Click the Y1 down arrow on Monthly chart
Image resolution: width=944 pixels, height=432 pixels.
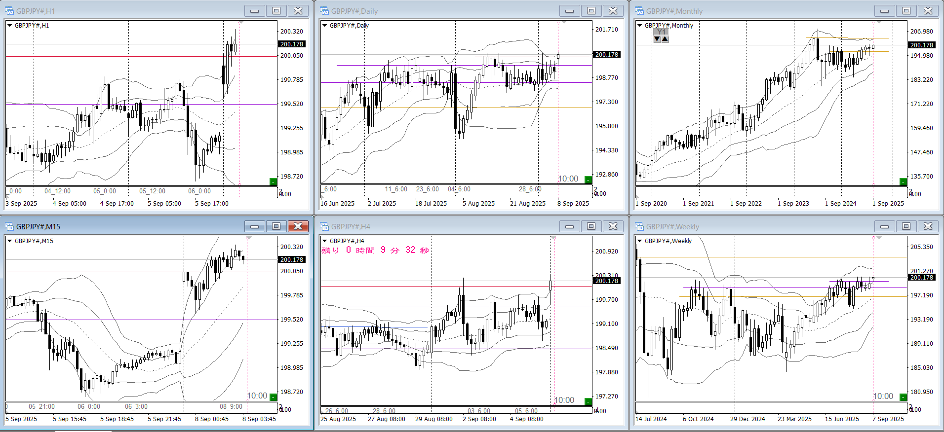657,39
